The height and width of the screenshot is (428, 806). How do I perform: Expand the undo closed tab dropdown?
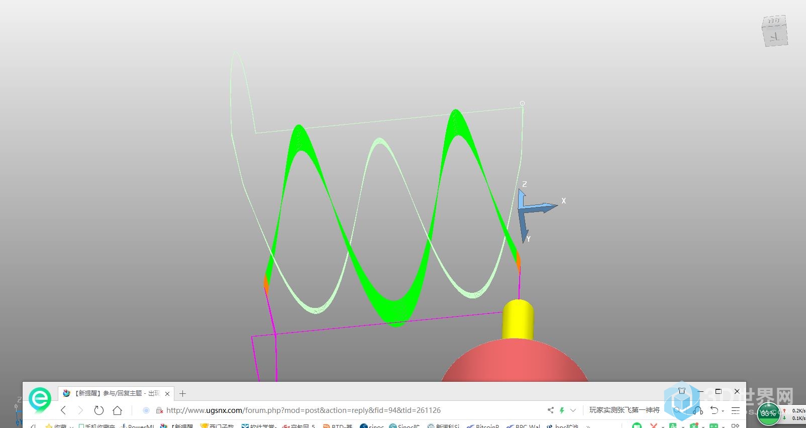click(x=723, y=411)
